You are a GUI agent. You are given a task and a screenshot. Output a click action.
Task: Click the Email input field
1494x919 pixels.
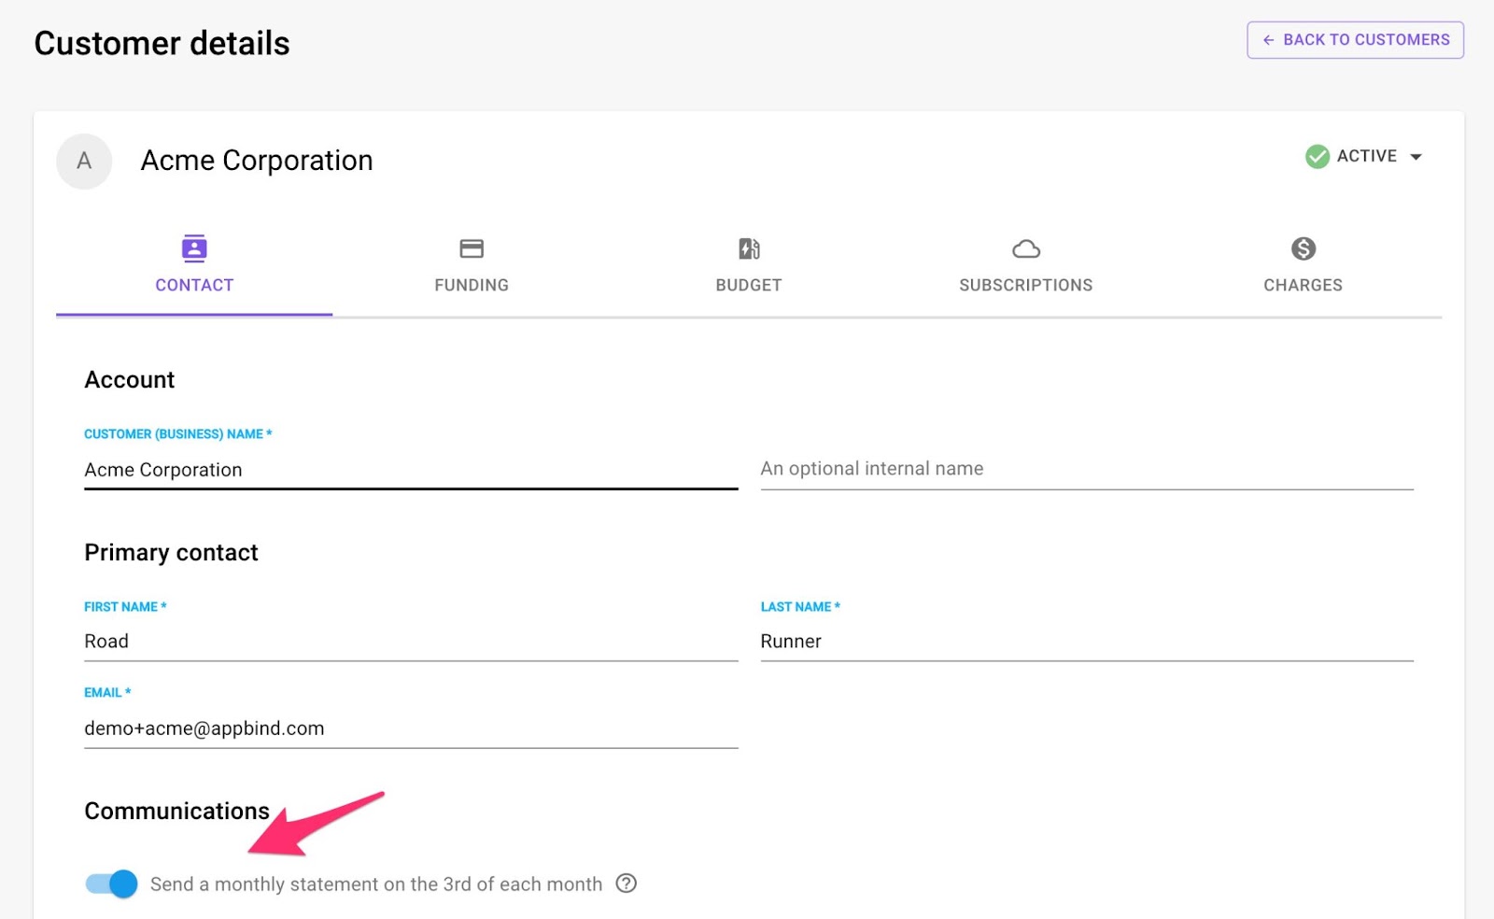[x=411, y=728]
